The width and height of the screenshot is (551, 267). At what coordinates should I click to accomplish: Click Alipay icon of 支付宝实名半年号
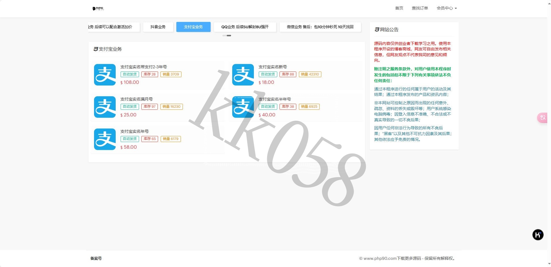tap(243, 107)
